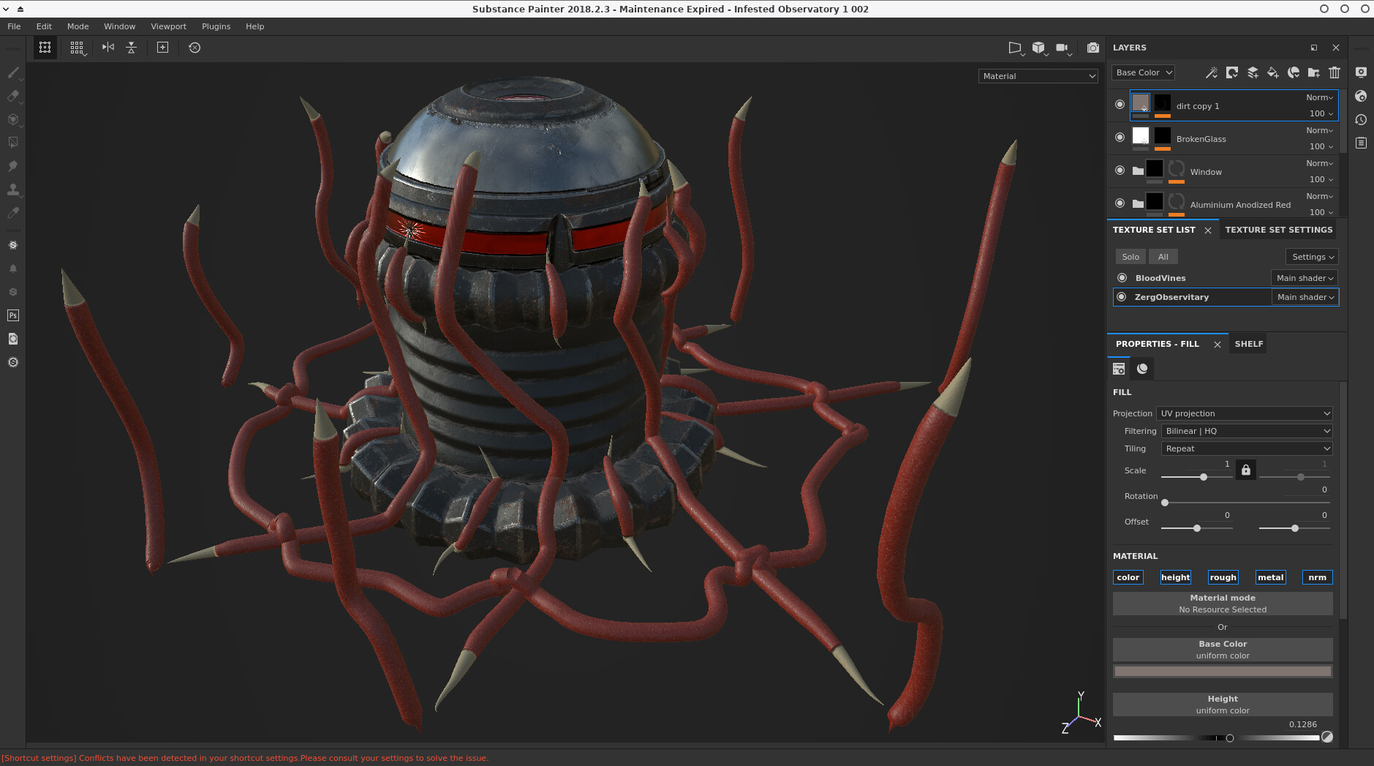Delete layer with the trash icon
The height and width of the screenshot is (766, 1374).
1335,72
